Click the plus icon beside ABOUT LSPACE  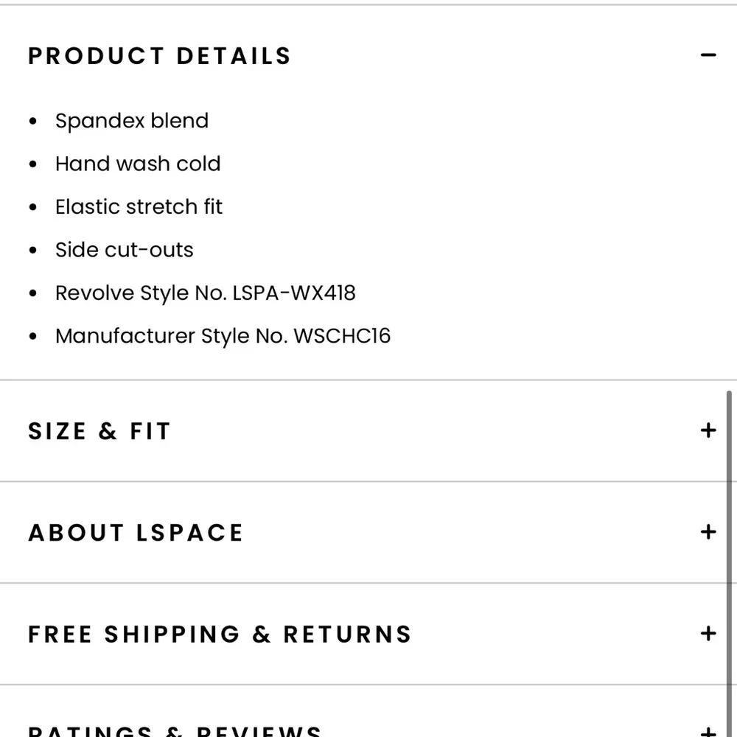708,531
